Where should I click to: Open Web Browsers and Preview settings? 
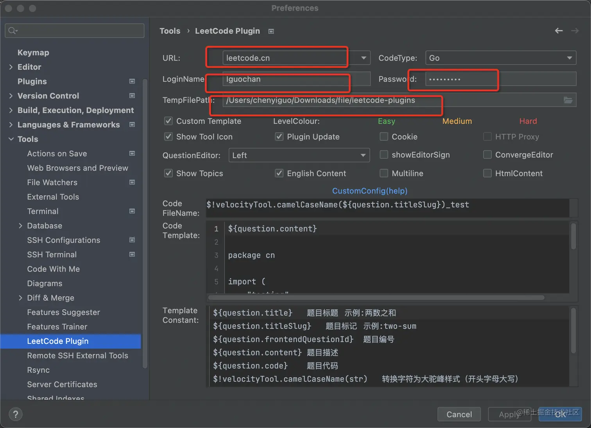[x=77, y=168]
